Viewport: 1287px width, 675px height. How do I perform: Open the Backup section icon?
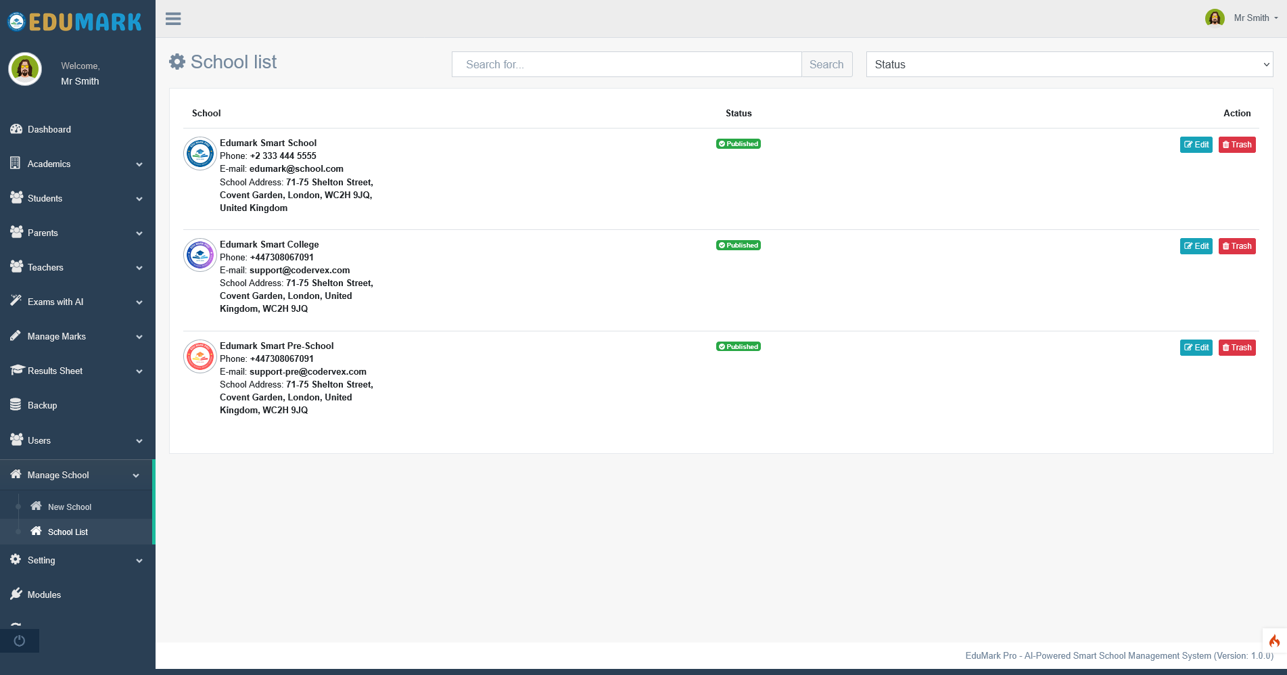16,404
